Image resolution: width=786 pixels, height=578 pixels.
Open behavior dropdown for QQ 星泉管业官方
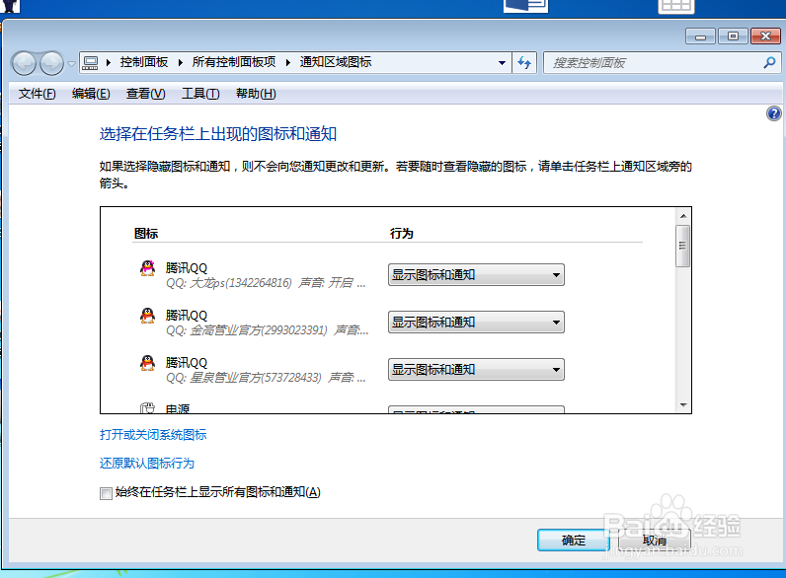476,370
